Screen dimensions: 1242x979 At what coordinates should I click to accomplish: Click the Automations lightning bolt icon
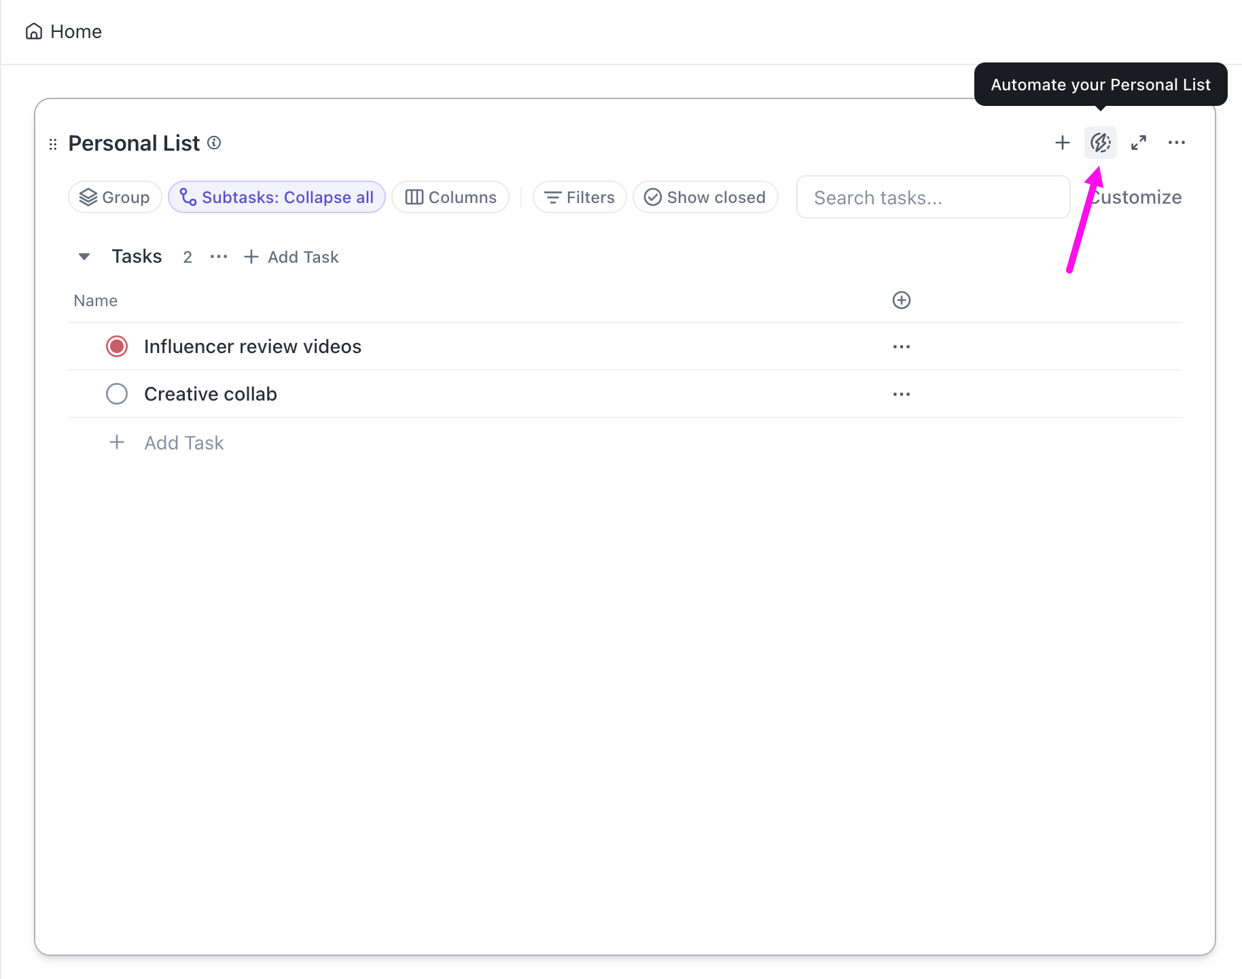[x=1100, y=143]
